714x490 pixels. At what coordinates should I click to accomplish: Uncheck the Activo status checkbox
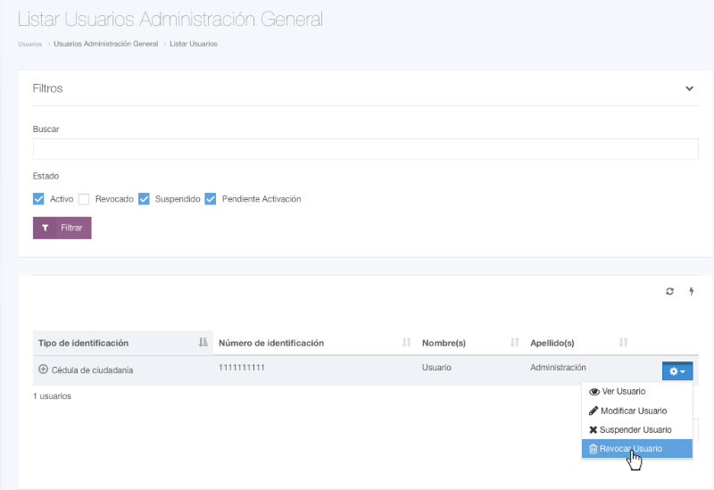[38, 199]
